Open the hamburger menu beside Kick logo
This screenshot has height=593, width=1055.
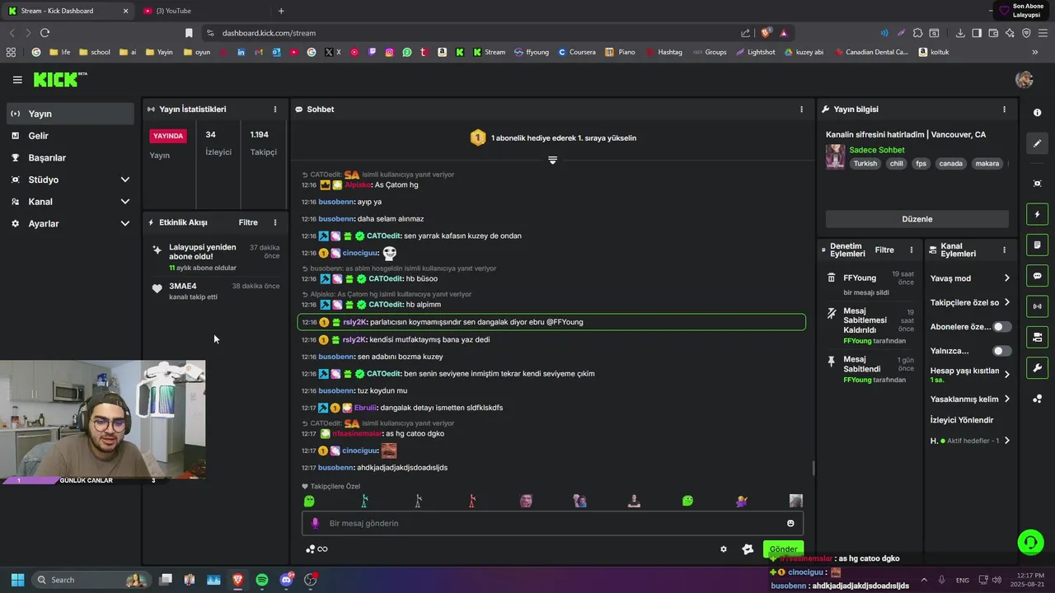[x=17, y=80]
